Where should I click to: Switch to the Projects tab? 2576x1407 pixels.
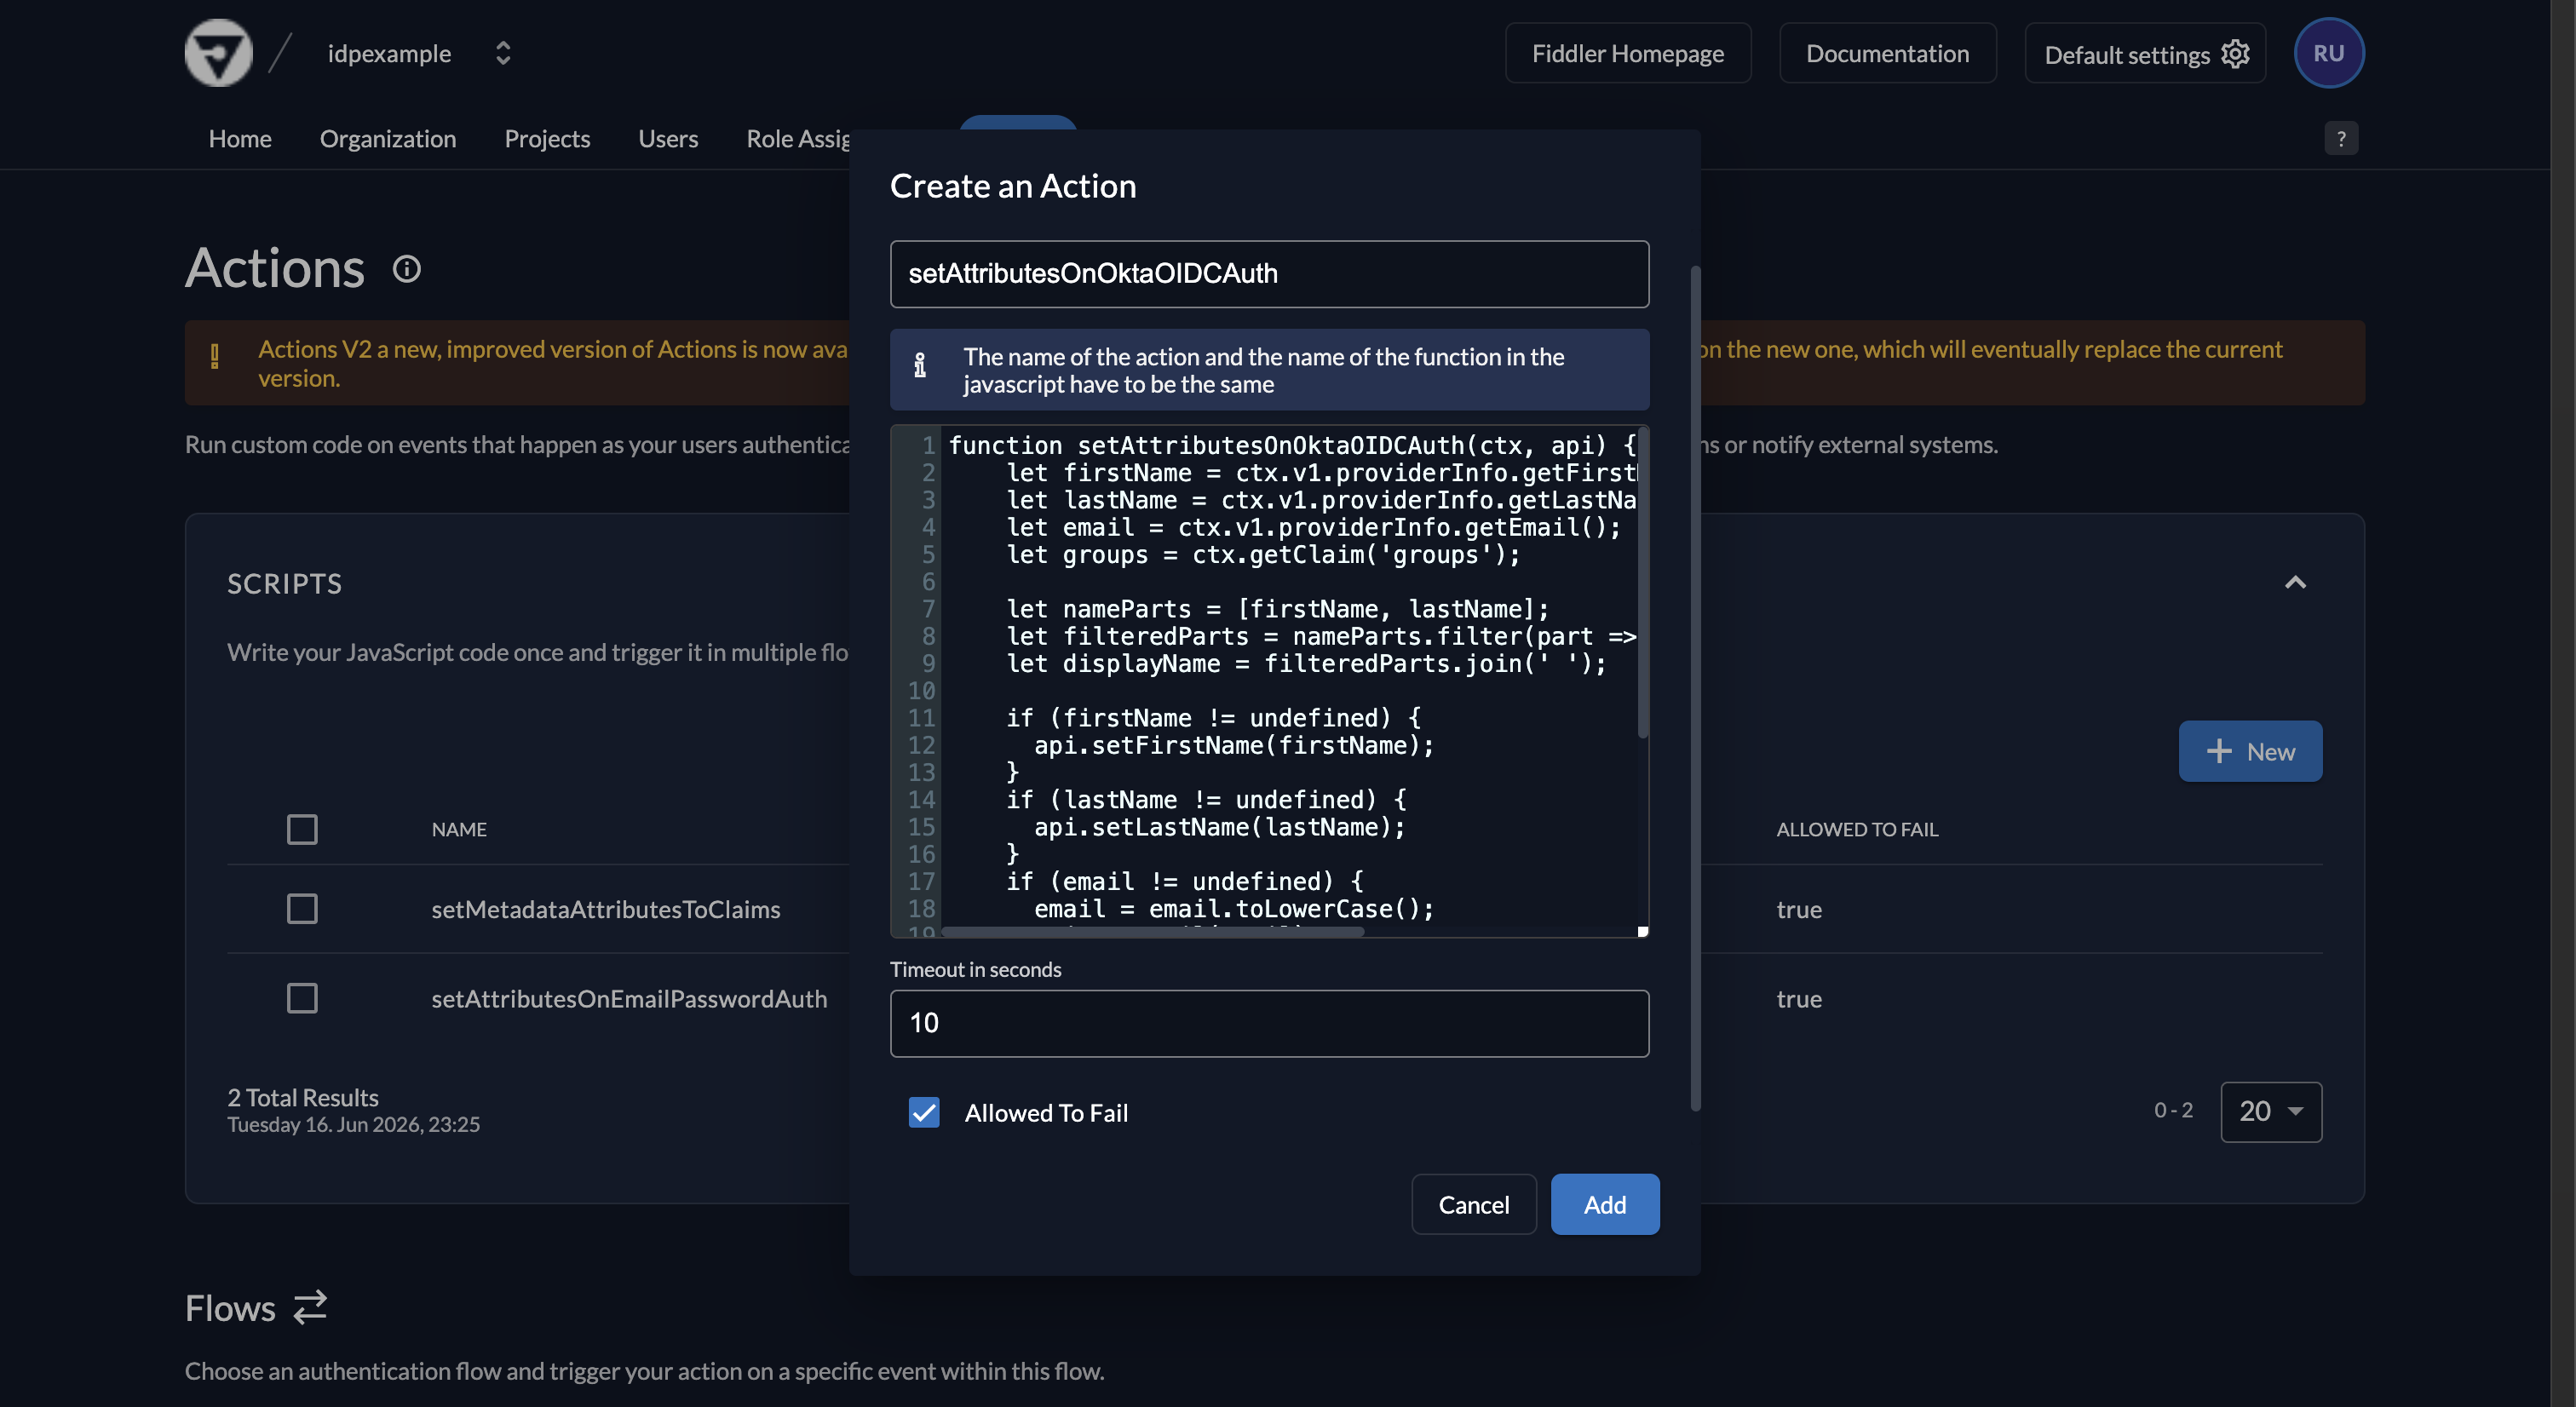[x=547, y=138]
